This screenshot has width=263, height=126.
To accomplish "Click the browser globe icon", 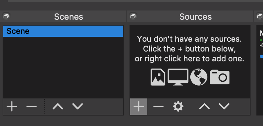I will pyautogui.click(x=199, y=77).
